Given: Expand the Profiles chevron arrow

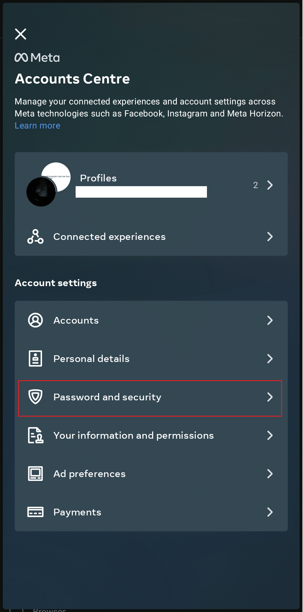Looking at the screenshot, I should click(x=270, y=185).
